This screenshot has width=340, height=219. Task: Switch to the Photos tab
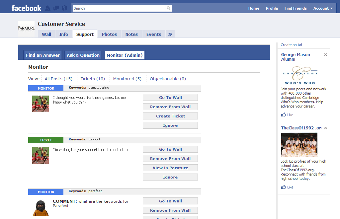pos(109,34)
